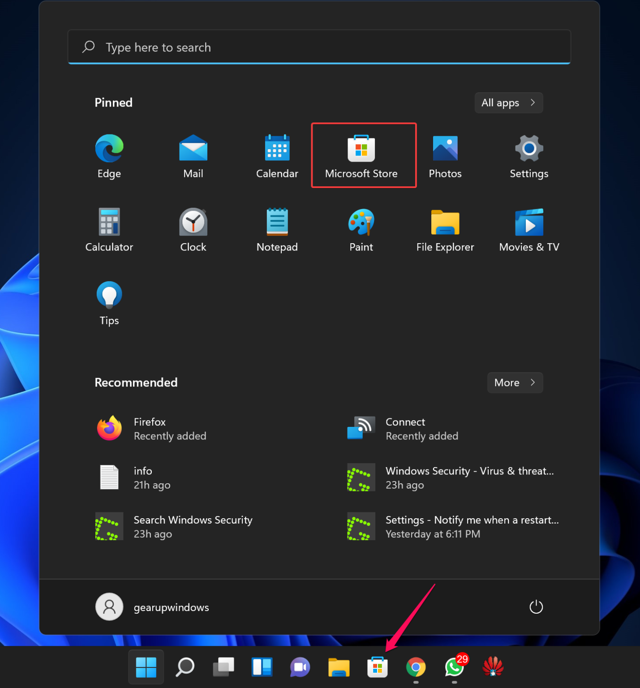This screenshot has height=688, width=640.
Task: Launch the Mail app
Action: click(193, 155)
